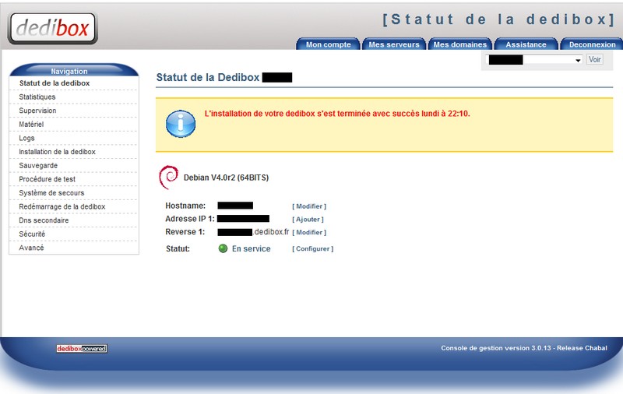
Task: Click the Debian V4.0r2 (64BITS) label
Action: pyautogui.click(x=226, y=178)
